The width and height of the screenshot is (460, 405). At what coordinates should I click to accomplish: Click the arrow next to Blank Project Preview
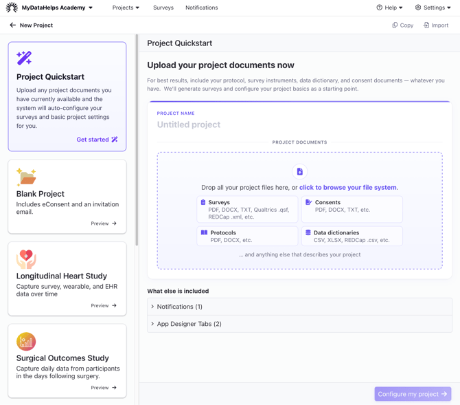click(x=114, y=223)
